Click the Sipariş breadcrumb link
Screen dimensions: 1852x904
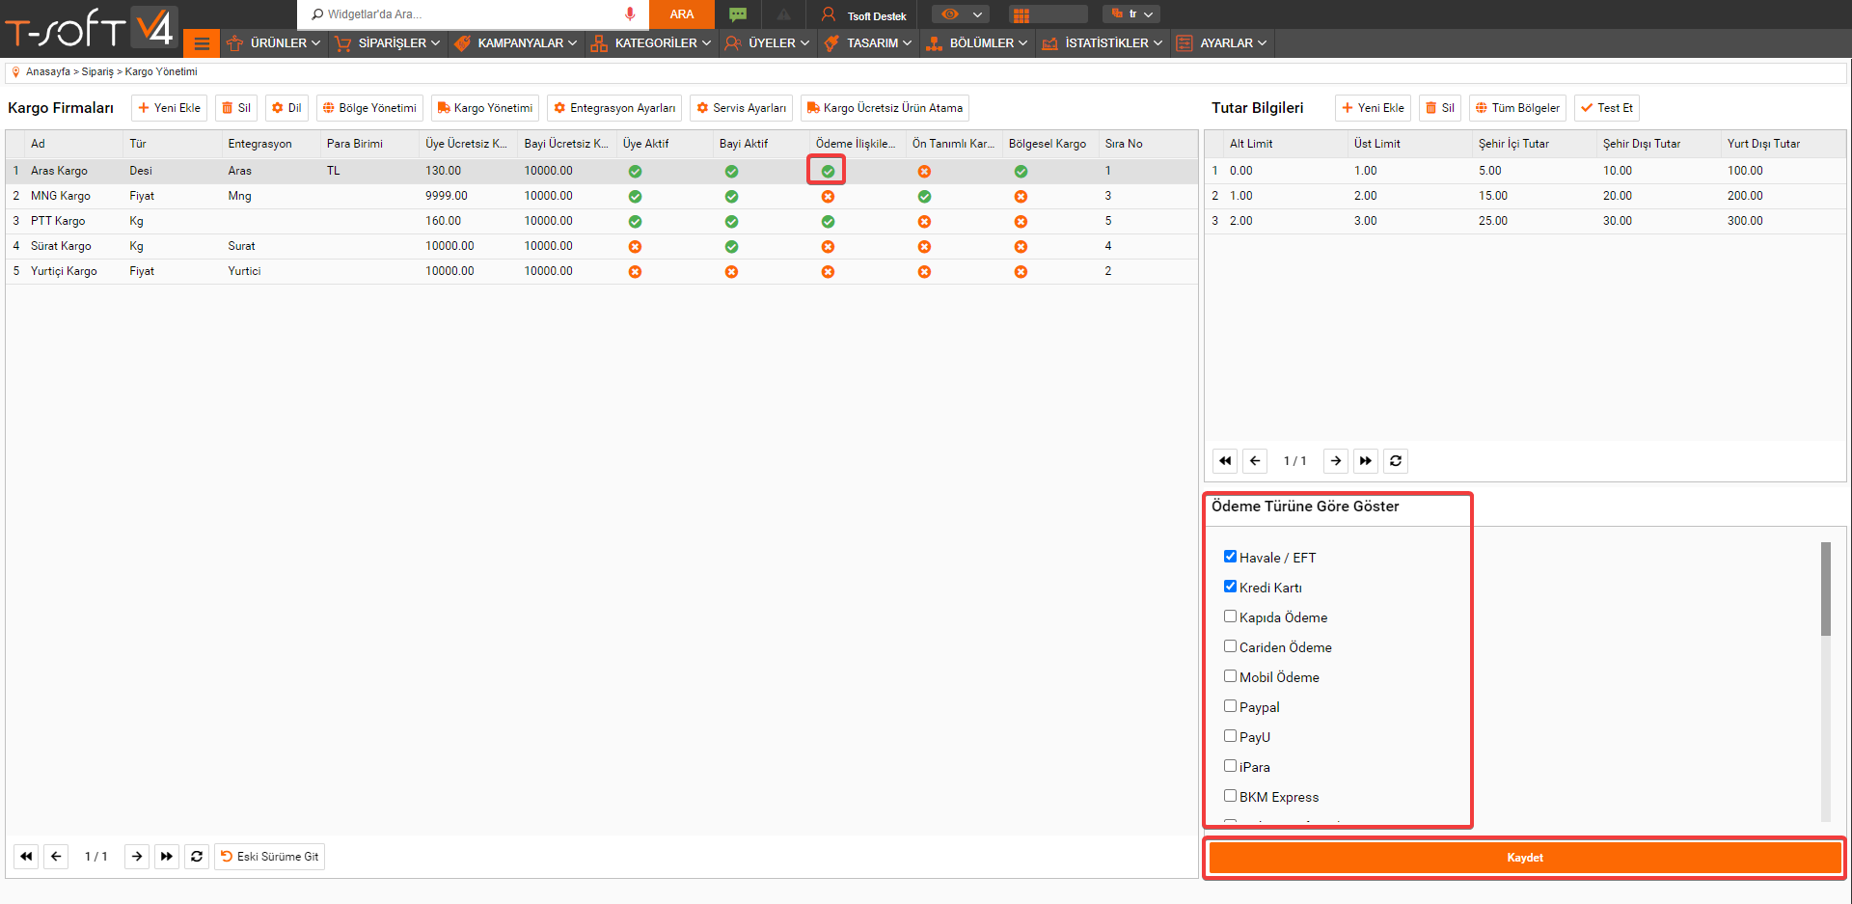(97, 72)
